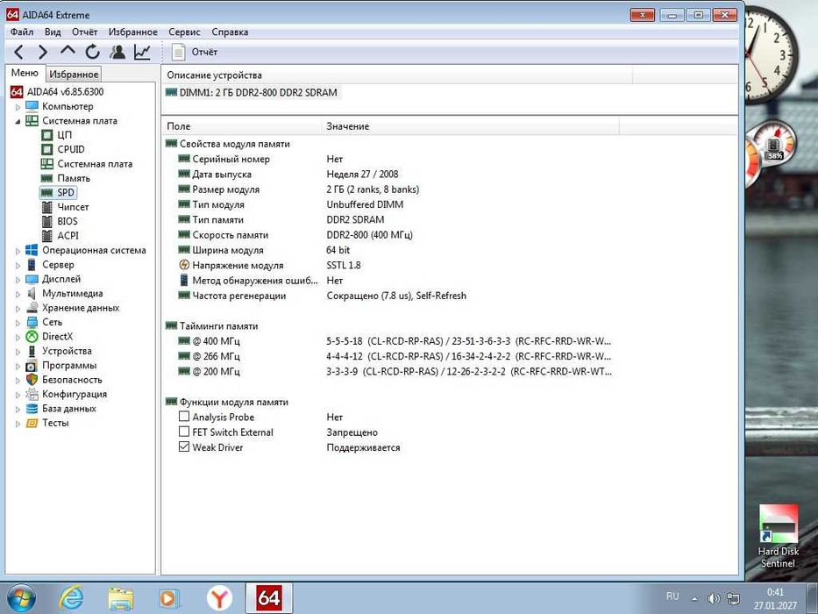
Task: Open the Отчёт menu in menu bar
Action: click(84, 32)
